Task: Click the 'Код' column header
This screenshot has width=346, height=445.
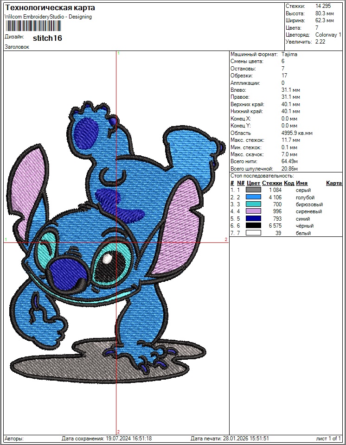Action: point(289,183)
